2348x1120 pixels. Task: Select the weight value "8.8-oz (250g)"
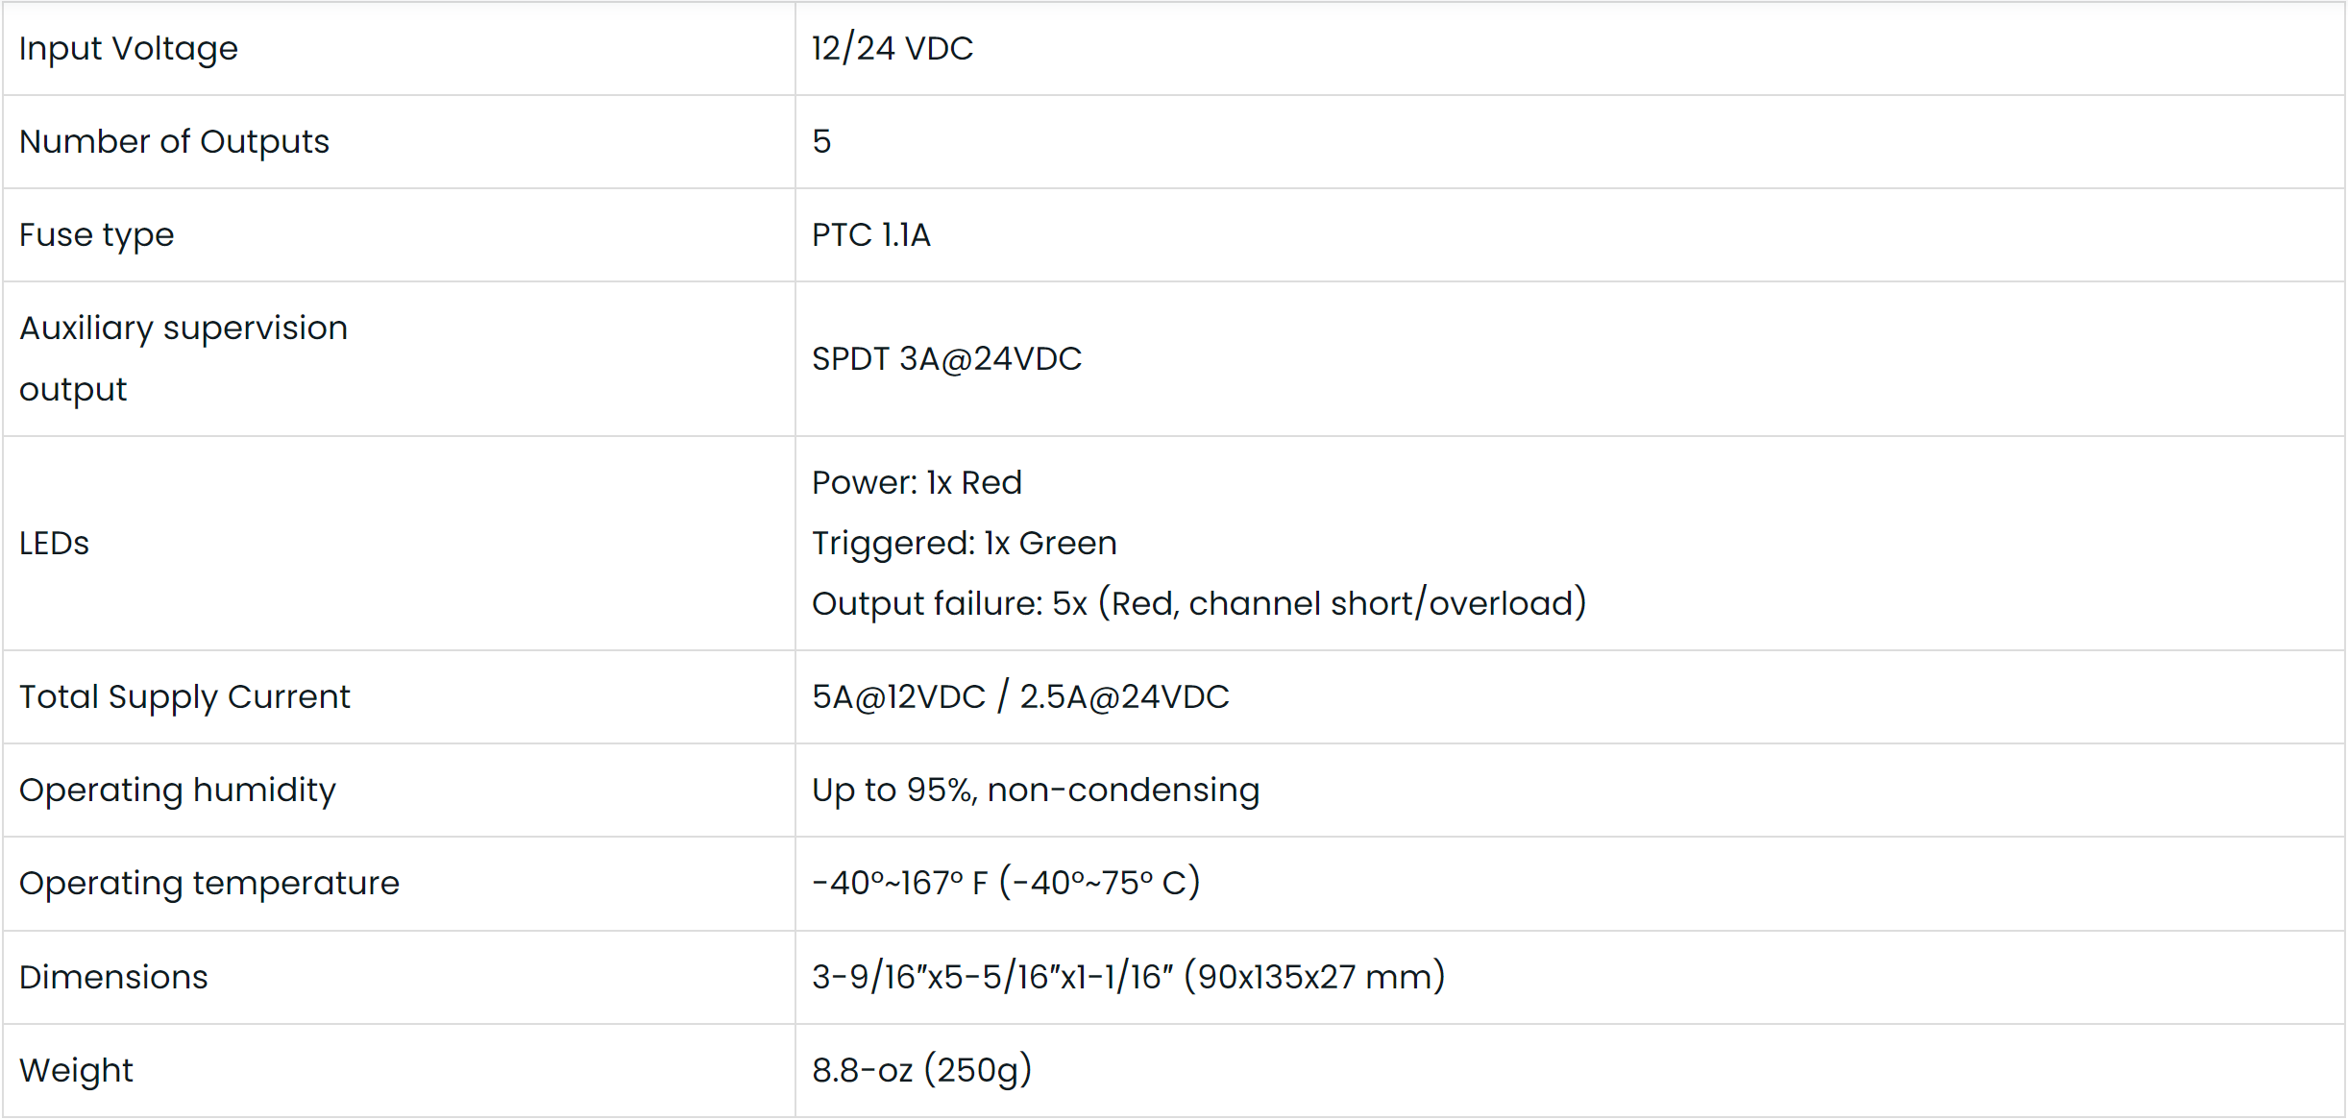tap(921, 1070)
